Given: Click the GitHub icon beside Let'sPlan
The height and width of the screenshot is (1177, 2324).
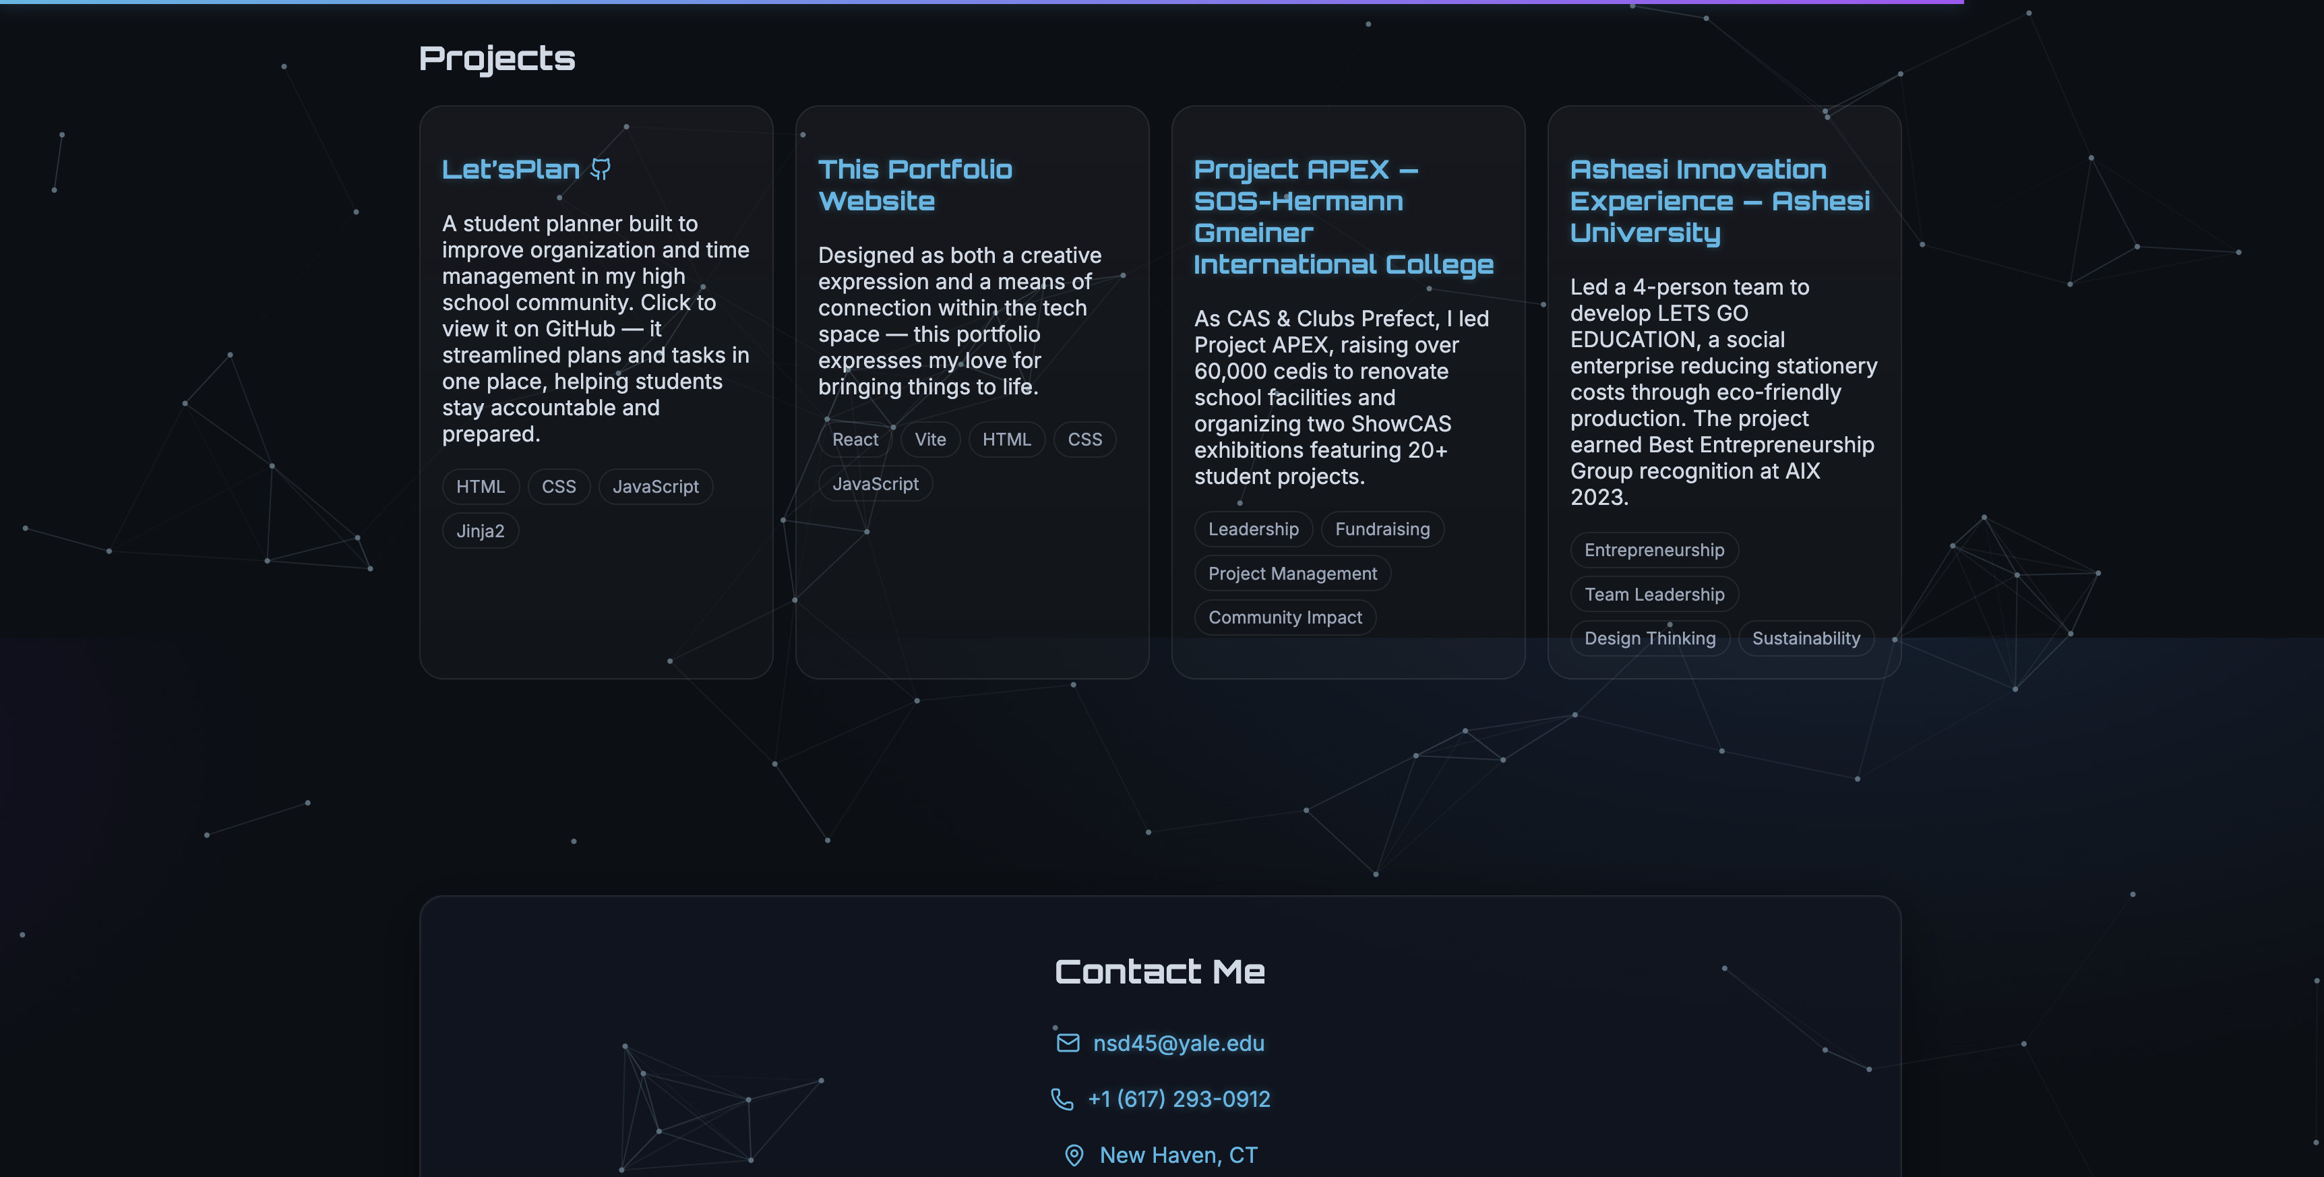Looking at the screenshot, I should pos(601,169).
